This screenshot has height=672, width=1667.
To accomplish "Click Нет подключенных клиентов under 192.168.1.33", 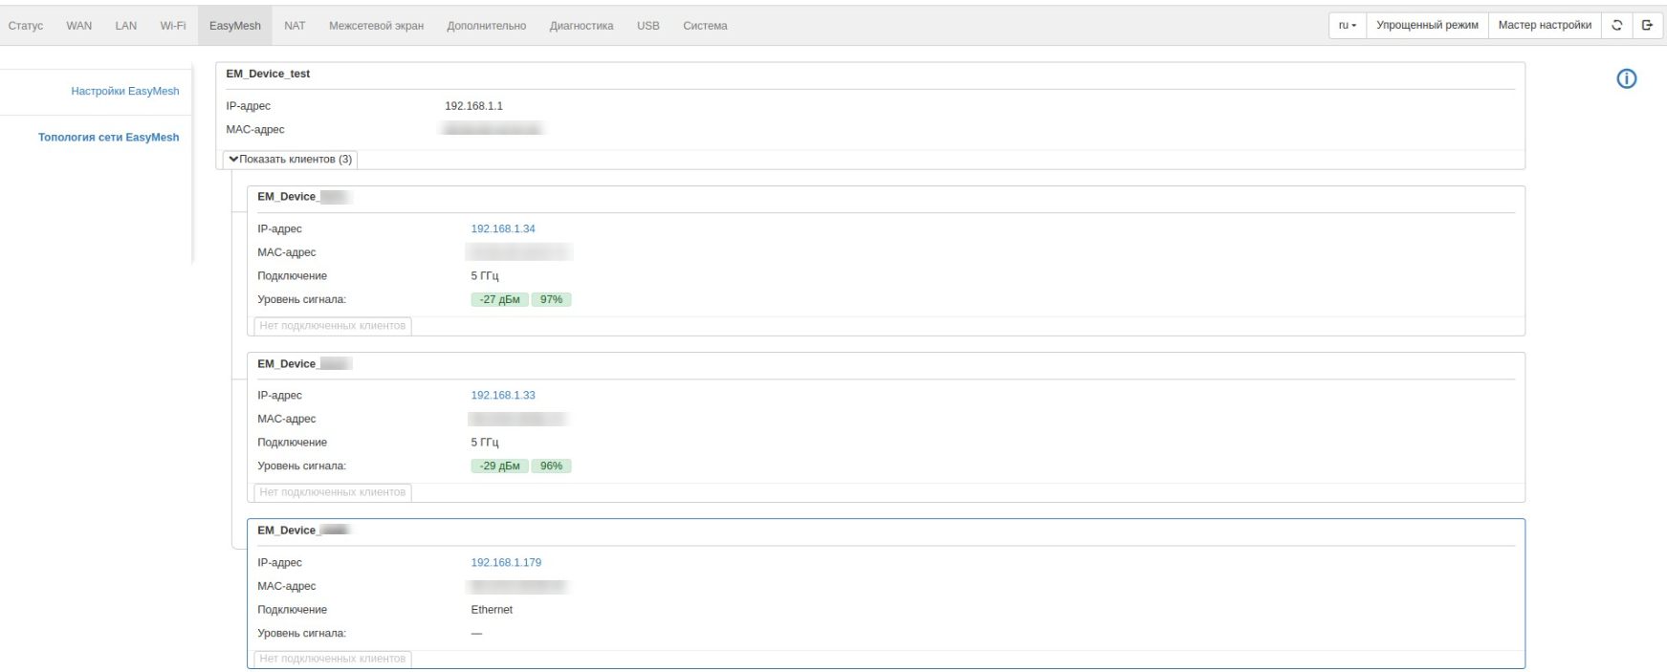I will (333, 492).
